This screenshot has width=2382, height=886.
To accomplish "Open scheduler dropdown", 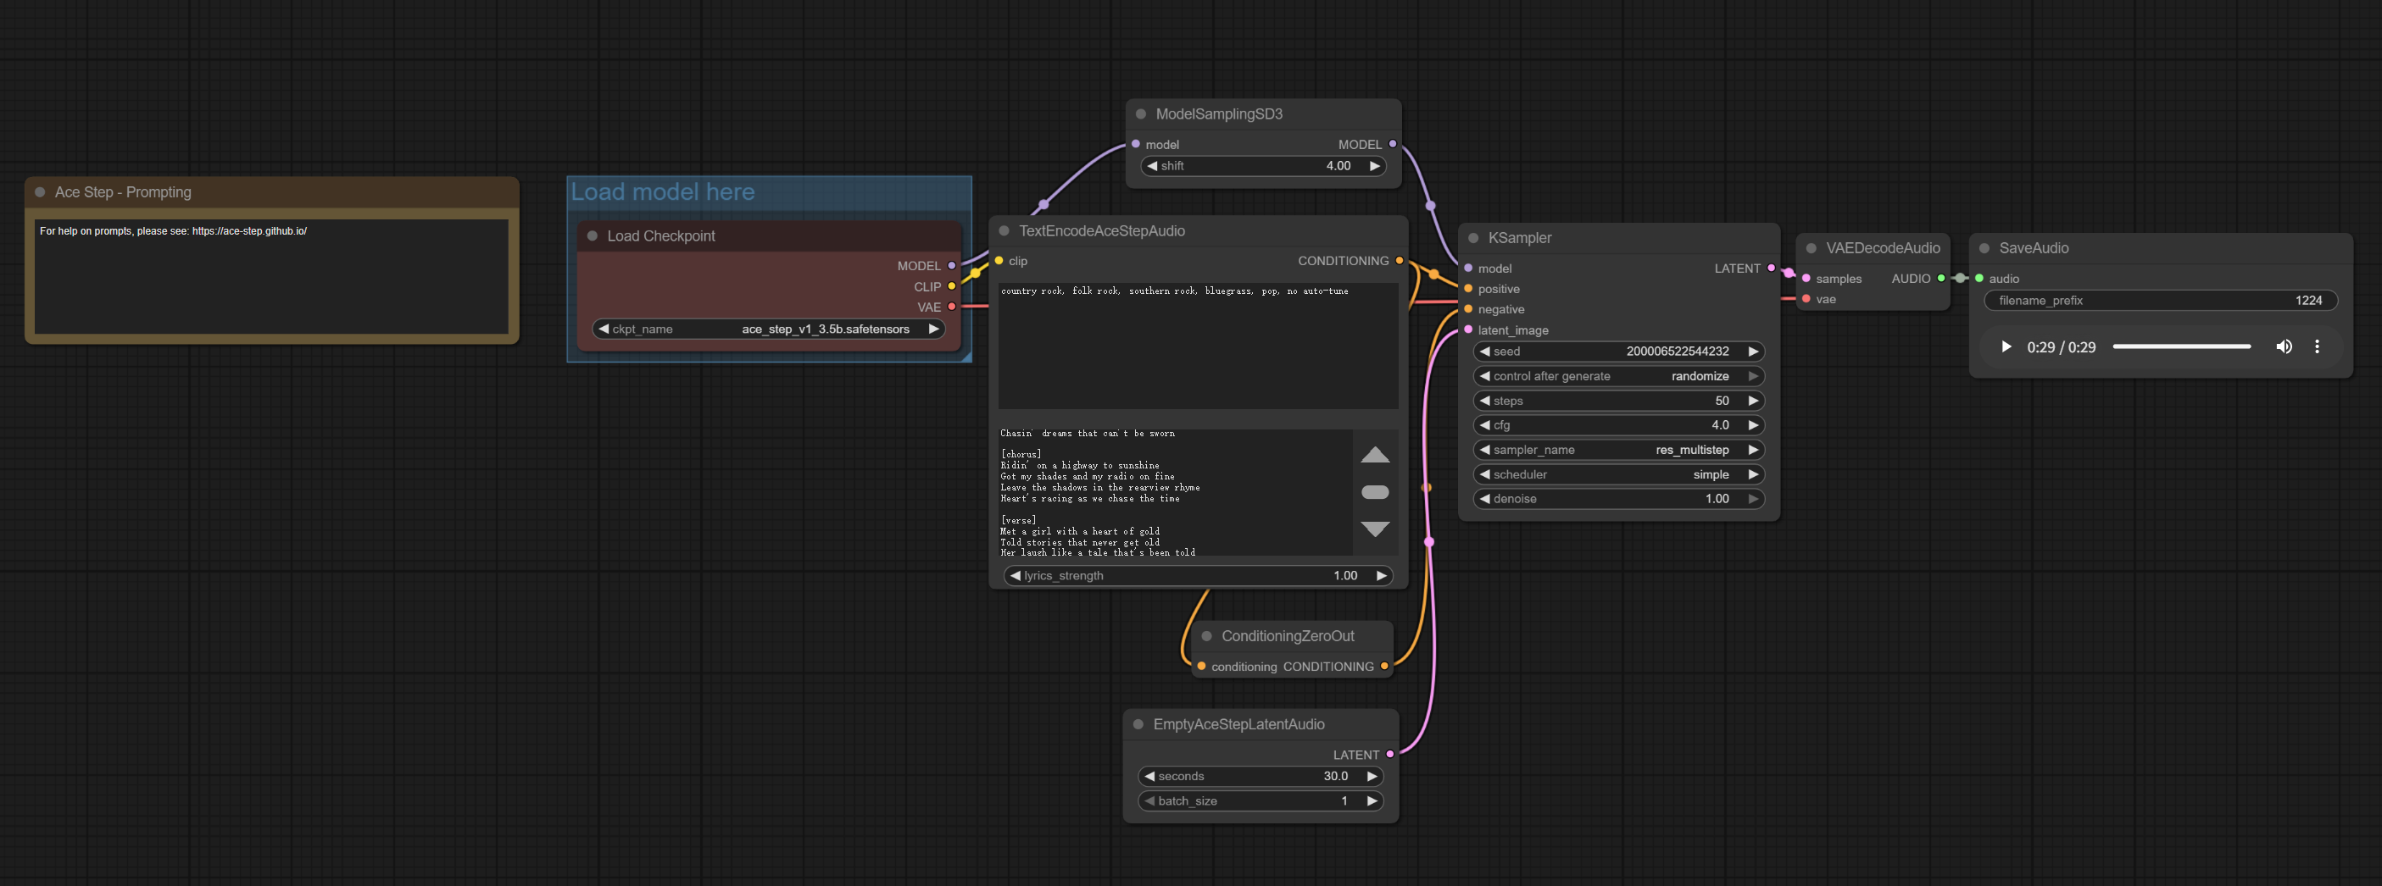I will point(1618,475).
